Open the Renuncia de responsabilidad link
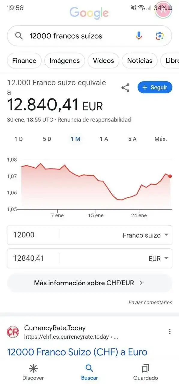The image size is (179, 384). tap(94, 120)
